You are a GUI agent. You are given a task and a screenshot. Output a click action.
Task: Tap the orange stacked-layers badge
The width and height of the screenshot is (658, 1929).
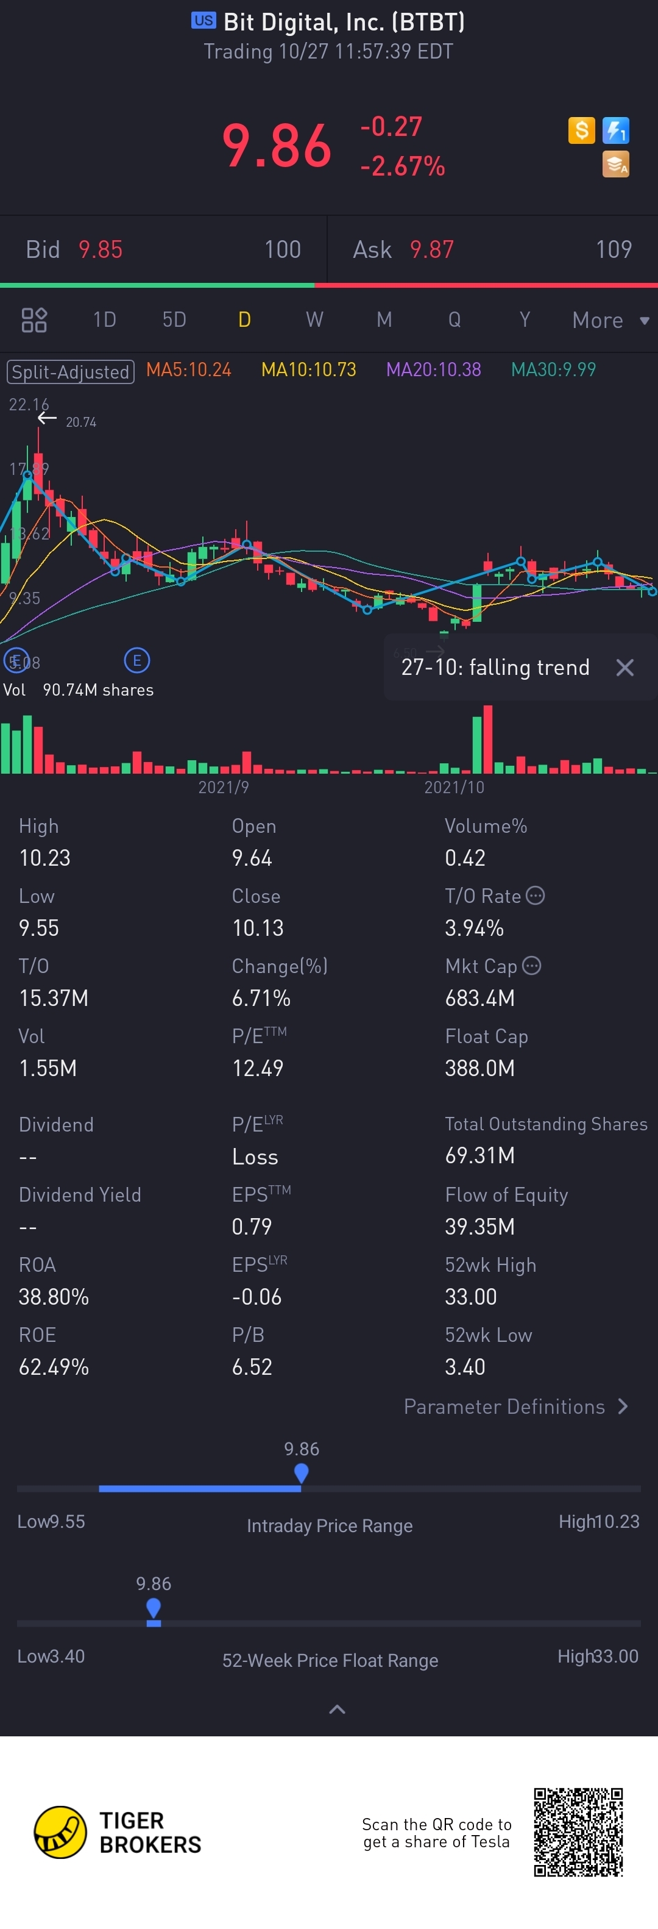[615, 164]
